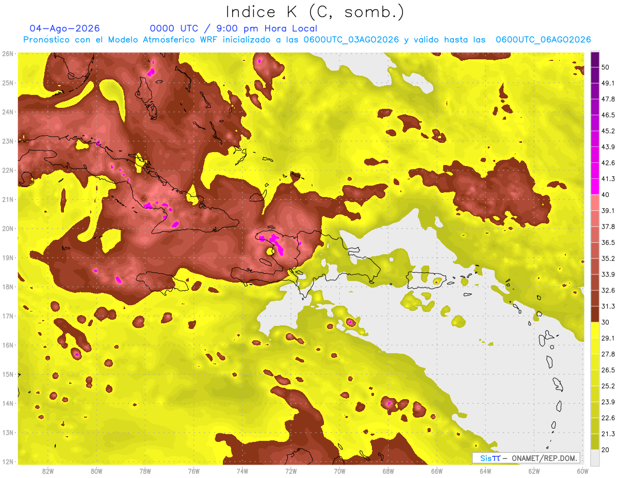Pick the salmon colorbar swatch between 39.1 and 40
This screenshot has height=478, width=619.
[x=595, y=203]
